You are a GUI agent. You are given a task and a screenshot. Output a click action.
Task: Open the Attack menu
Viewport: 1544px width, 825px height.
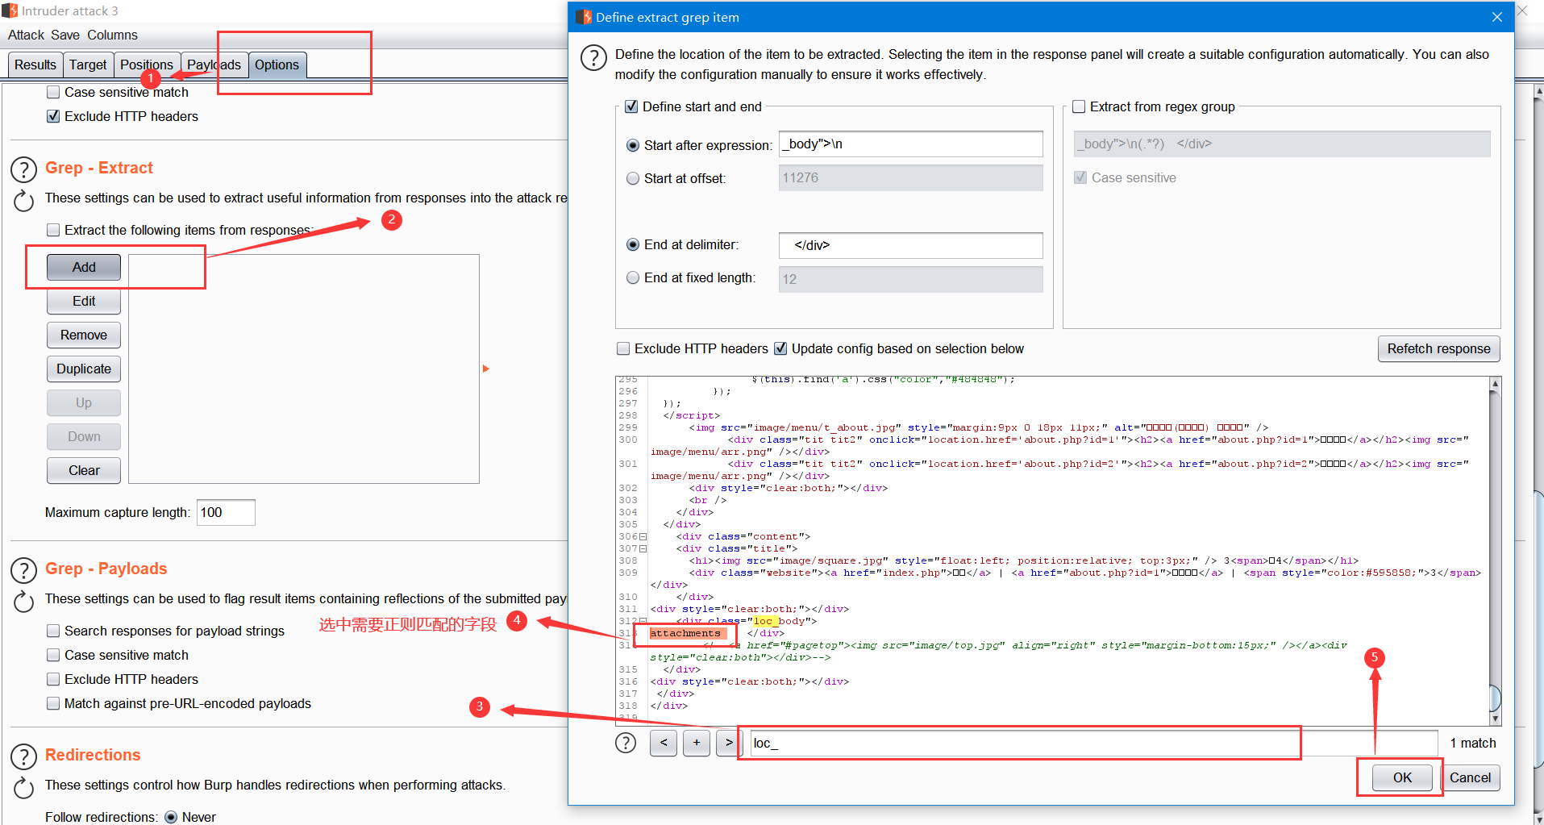[x=26, y=35]
